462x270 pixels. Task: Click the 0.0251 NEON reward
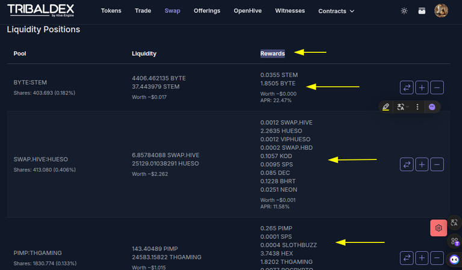click(279, 189)
